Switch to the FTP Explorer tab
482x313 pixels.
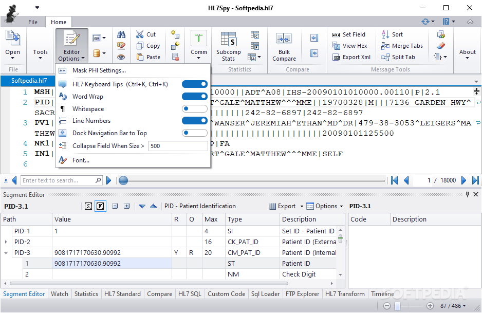(302, 294)
